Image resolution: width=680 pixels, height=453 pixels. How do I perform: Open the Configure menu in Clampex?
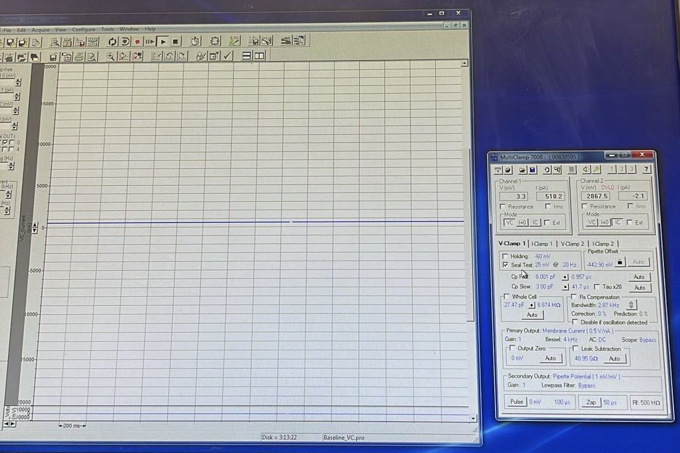coord(84,30)
